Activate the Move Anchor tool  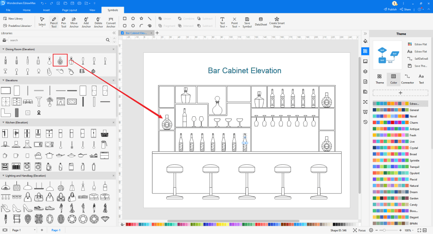coord(74,22)
